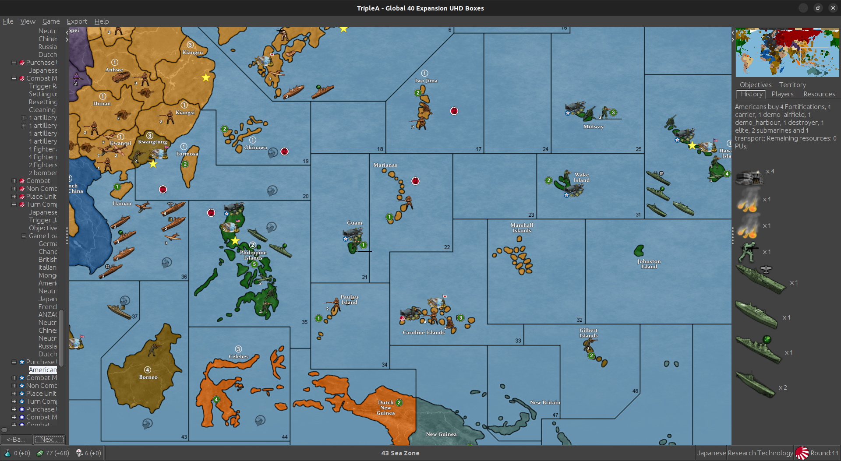Click the Back history button
The image size is (841, 461).
coord(16,439)
